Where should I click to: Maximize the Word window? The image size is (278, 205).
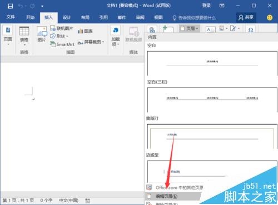point(254,6)
